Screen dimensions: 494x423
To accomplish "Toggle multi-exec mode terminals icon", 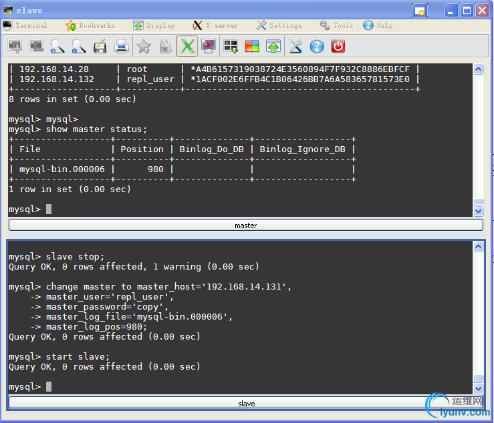I will pos(231,46).
